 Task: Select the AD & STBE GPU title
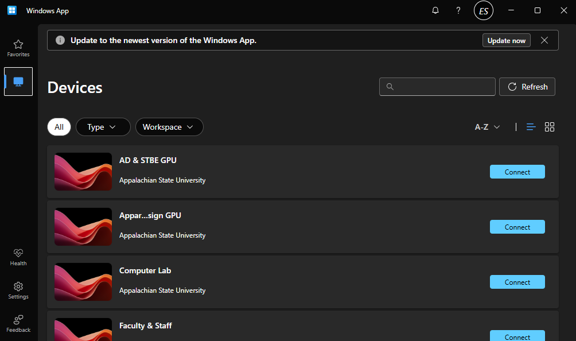tap(147, 160)
